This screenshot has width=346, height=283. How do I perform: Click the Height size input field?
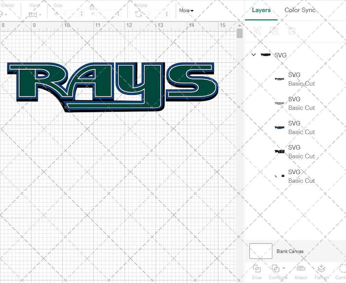pos(106,14)
